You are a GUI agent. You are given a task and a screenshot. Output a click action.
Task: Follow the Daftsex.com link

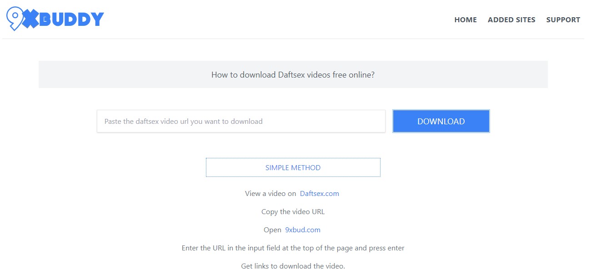pos(320,193)
